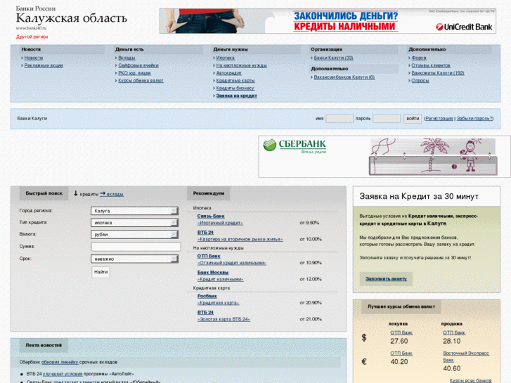The width and height of the screenshot is (511, 383).
Task: Click the UniCredit Bank logo in banner
Action: click(464, 27)
